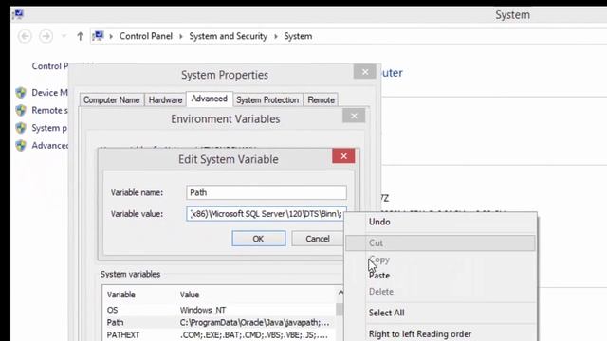This screenshot has height=341, width=607.
Task: Open System and Security breadcrumb
Action: pyautogui.click(x=228, y=36)
